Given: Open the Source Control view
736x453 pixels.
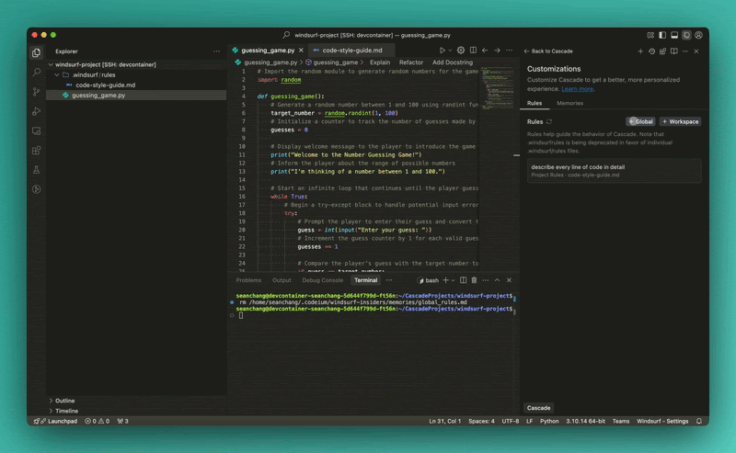Looking at the screenshot, I should pyautogui.click(x=37, y=92).
